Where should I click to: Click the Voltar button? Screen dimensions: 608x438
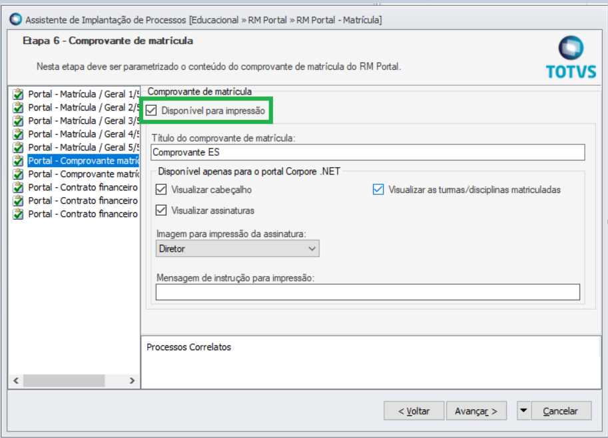pyautogui.click(x=414, y=411)
